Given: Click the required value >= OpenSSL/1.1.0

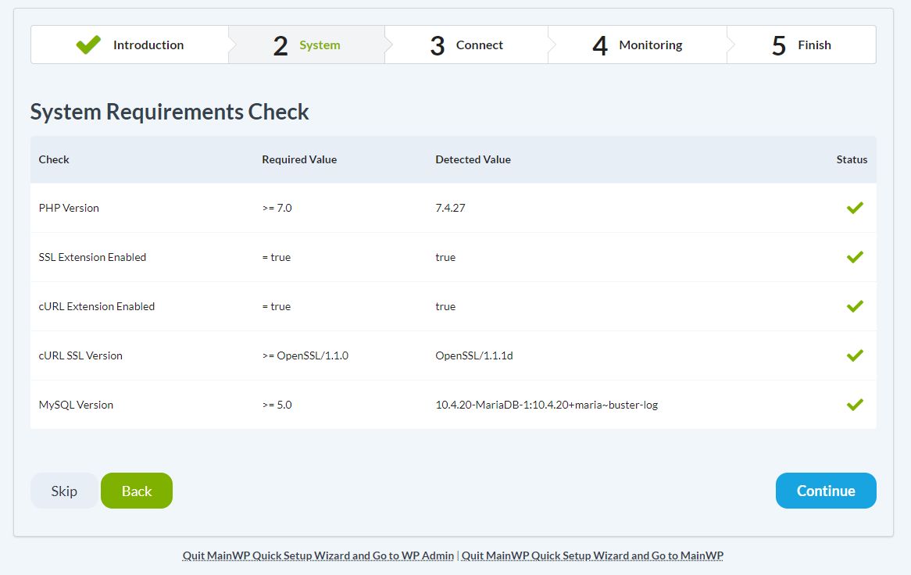Looking at the screenshot, I should click(x=305, y=355).
